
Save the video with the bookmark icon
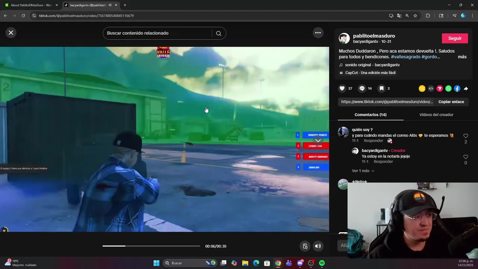click(x=381, y=89)
